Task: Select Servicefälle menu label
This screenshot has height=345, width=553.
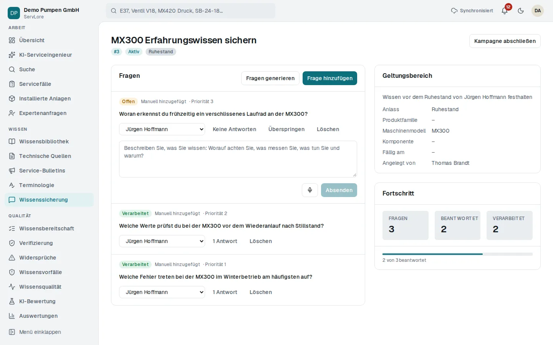Action: click(35, 84)
